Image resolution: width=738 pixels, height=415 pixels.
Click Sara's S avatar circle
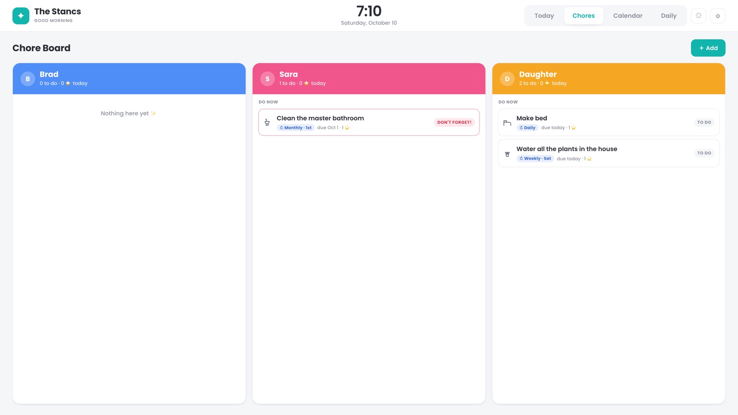pyautogui.click(x=268, y=79)
